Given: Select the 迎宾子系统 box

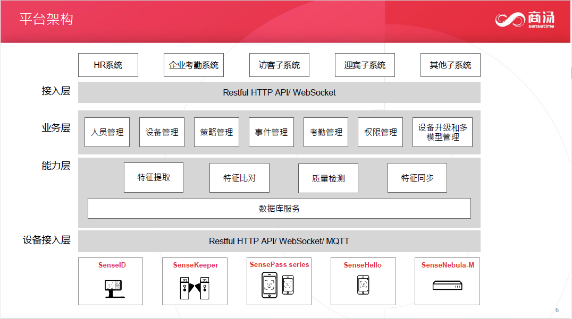Looking at the screenshot, I should [x=365, y=65].
